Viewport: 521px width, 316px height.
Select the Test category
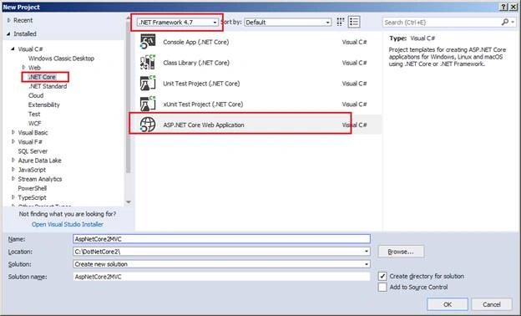tap(34, 114)
